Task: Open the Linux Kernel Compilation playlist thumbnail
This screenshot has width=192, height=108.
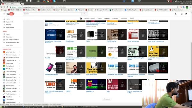Action: point(75,68)
